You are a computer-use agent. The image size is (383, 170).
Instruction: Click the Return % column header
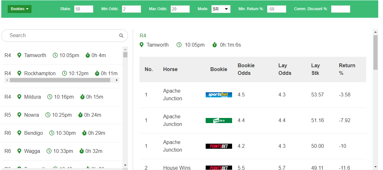coord(347,69)
